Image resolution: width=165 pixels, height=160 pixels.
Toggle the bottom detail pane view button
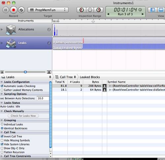pos(161,10)
